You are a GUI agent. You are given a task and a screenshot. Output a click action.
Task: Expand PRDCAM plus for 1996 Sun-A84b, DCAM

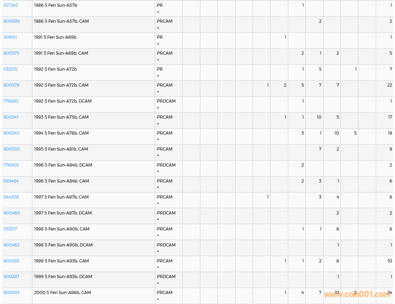click(158, 172)
